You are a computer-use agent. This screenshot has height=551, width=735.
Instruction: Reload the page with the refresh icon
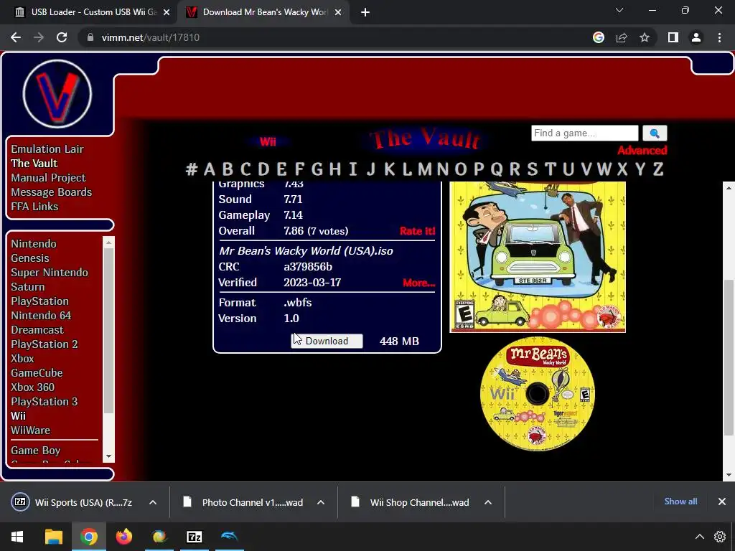62,37
